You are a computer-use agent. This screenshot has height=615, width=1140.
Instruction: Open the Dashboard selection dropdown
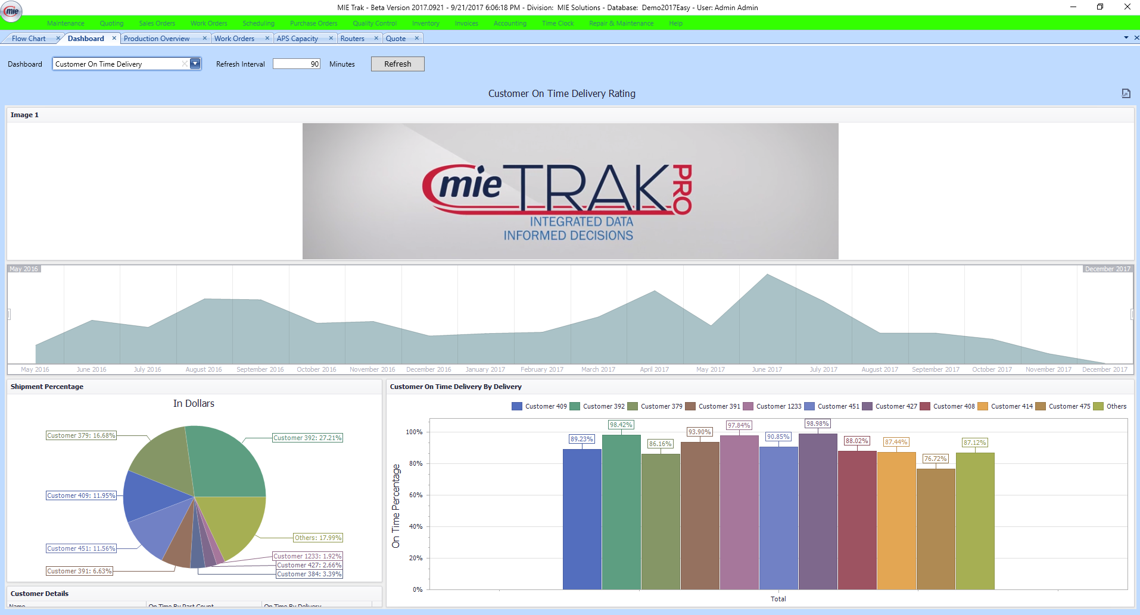pyautogui.click(x=194, y=64)
